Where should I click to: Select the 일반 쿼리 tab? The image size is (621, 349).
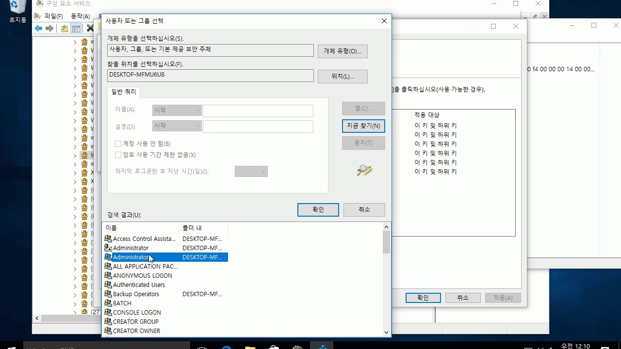(x=124, y=92)
